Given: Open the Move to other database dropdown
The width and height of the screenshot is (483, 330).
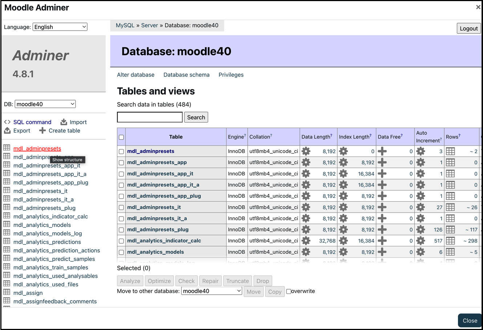Looking at the screenshot, I should pos(212,291).
